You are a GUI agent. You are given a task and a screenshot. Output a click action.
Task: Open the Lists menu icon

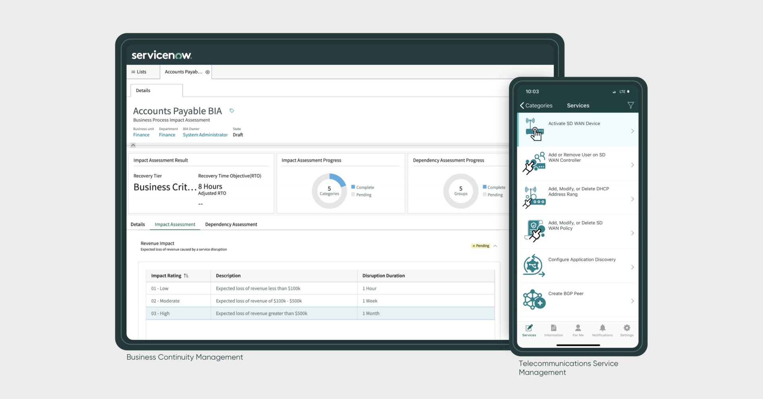(x=133, y=72)
